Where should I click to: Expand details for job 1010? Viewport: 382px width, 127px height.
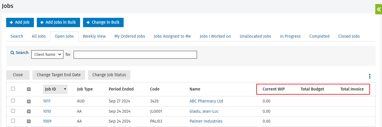tap(29, 111)
